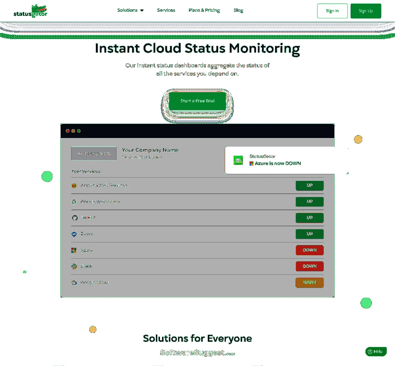Click the Google Cloud icon

74,282
